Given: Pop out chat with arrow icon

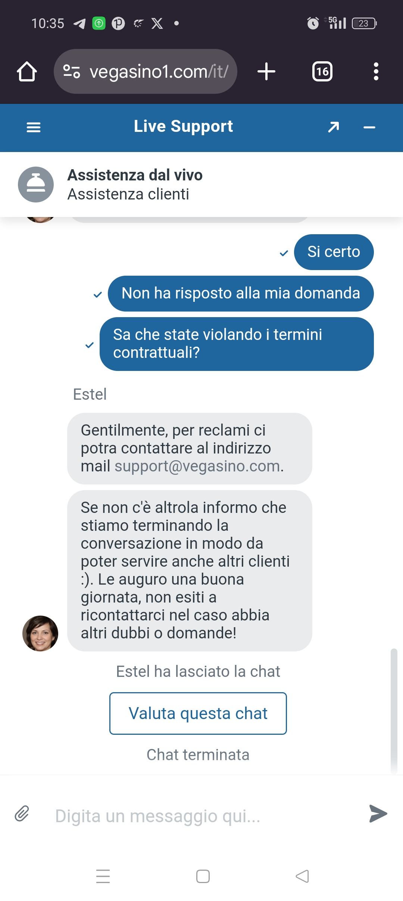Looking at the screenshot, I should pyautogui.click(x=333, y=127).
